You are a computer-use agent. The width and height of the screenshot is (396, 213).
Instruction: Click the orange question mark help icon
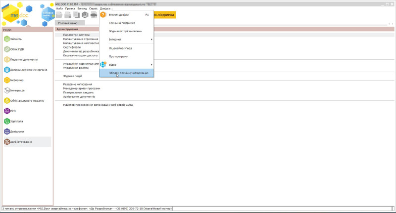[103, 15]
